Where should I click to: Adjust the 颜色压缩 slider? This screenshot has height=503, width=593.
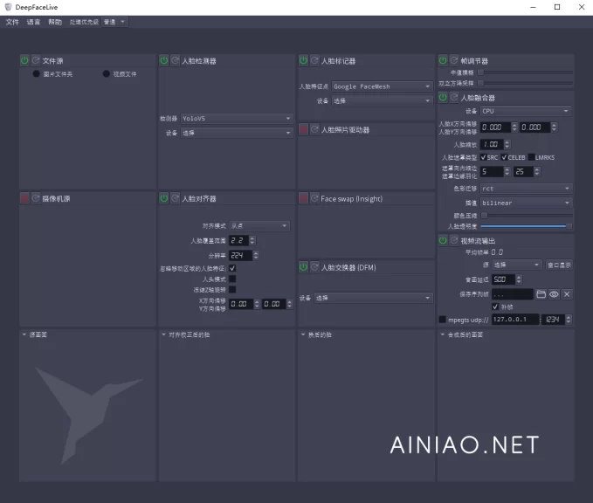526,215
